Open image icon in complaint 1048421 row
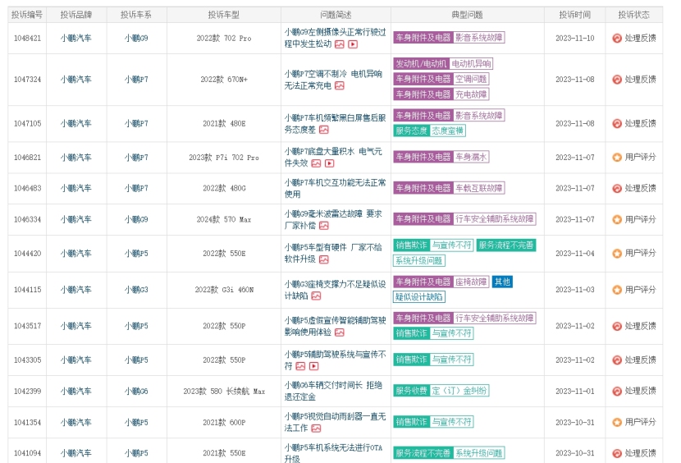Image resolution: width=681 pixels, height=463 pixels. pos(340,44)
